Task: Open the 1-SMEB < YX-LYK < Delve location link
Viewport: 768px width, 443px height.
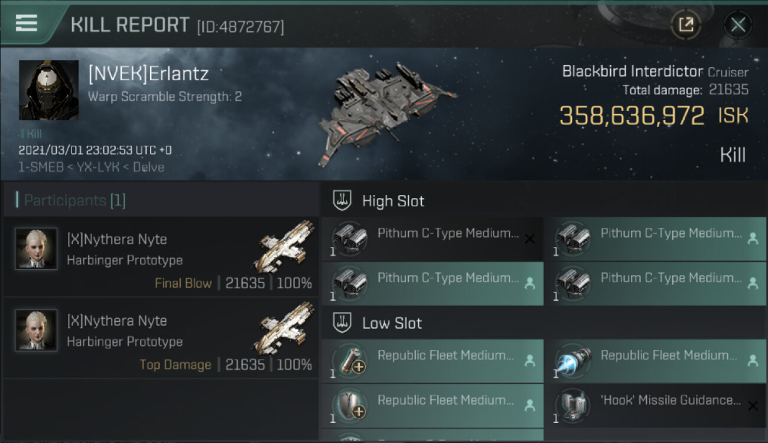Action: [91, 167]
